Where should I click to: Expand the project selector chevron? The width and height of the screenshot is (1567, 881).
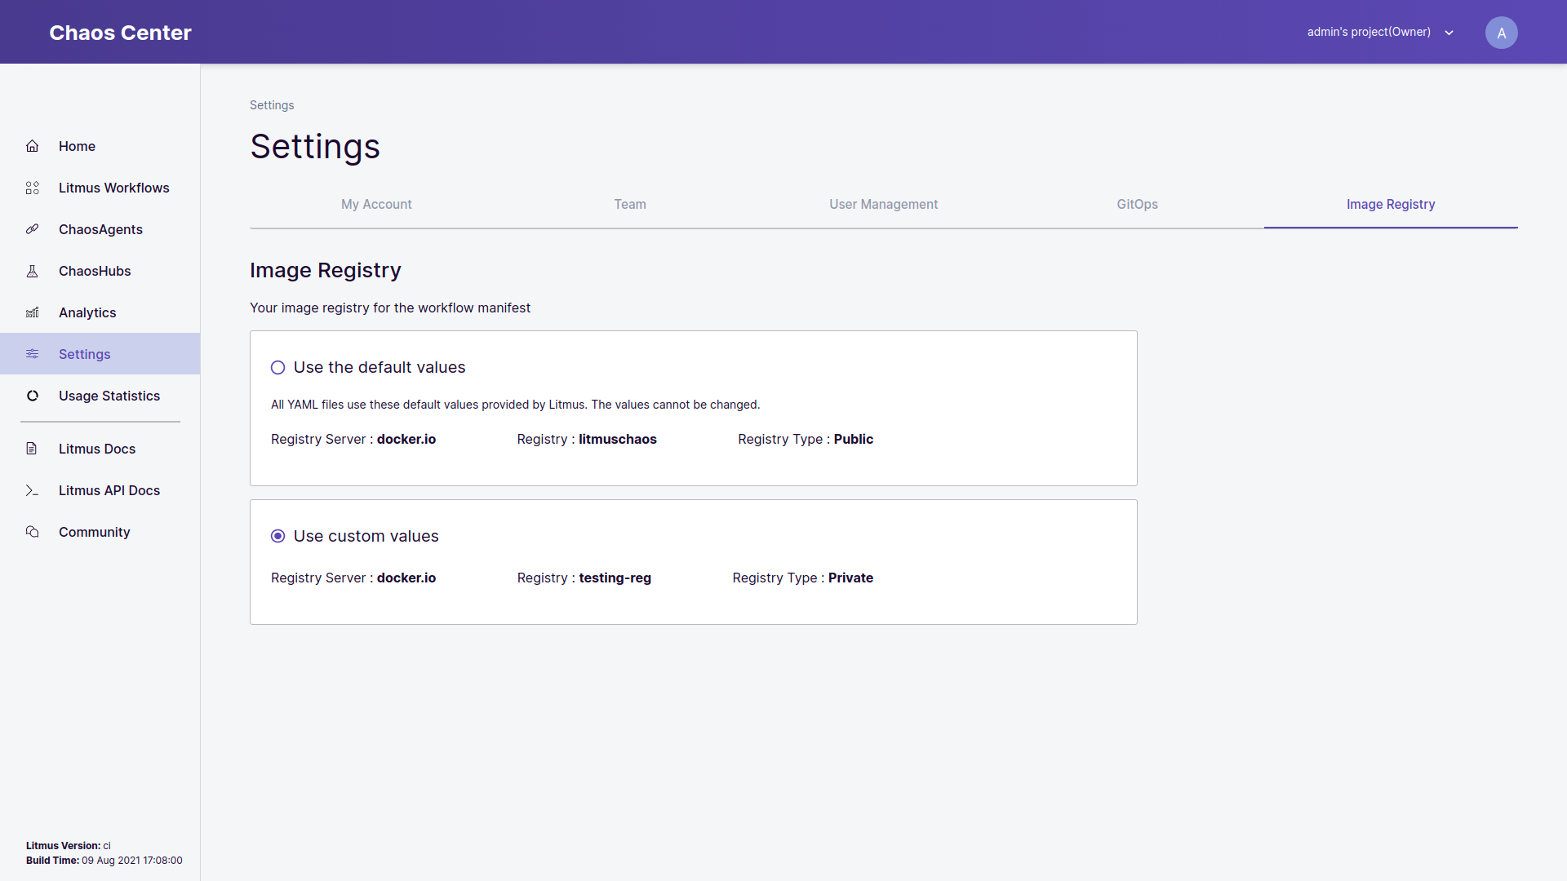[x=1449, y=33]
